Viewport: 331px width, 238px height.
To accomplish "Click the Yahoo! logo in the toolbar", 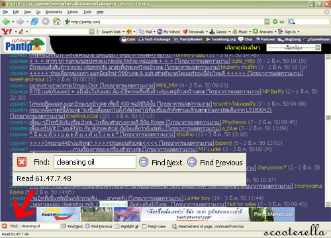I will pyautogui.click(x=7, y=32).
